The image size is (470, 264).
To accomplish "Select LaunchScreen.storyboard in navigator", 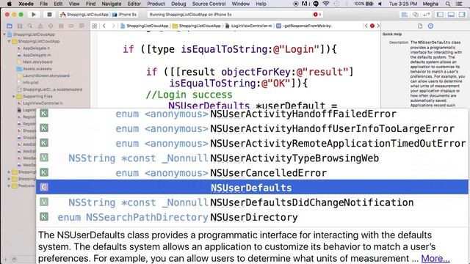I will (x=43, y=76).
